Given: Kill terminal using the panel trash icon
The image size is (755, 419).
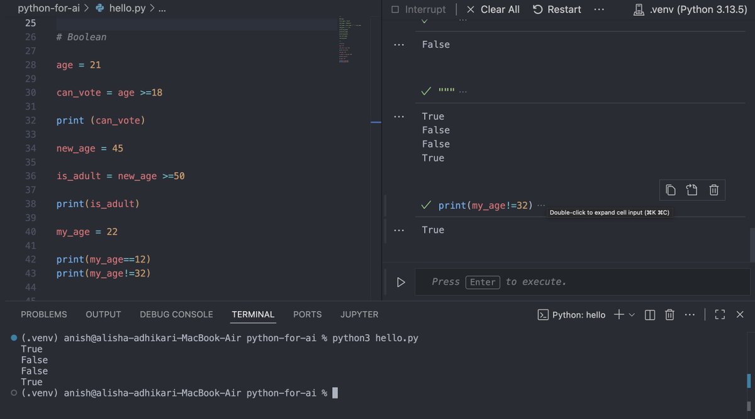Looking at the screenshot, I should tap(670, 315).
